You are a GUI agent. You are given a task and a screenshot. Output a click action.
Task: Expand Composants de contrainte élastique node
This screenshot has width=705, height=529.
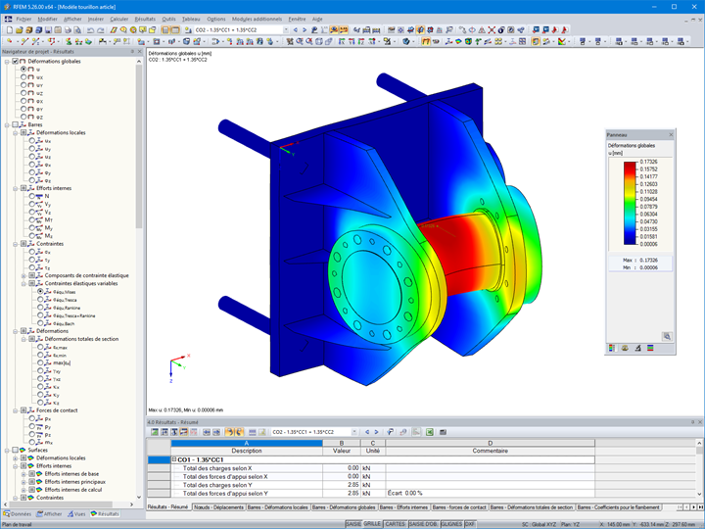pyautogui.click(x=23, y=275)
